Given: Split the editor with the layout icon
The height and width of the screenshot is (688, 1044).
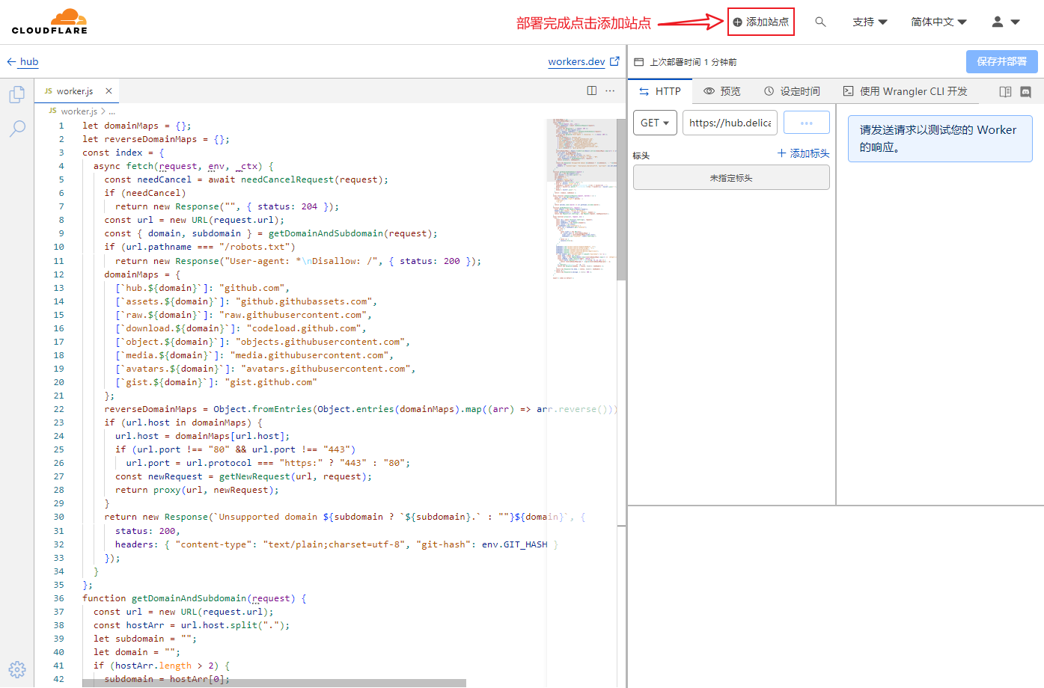Looking at the screenshot, I should (x=592, y=90).
